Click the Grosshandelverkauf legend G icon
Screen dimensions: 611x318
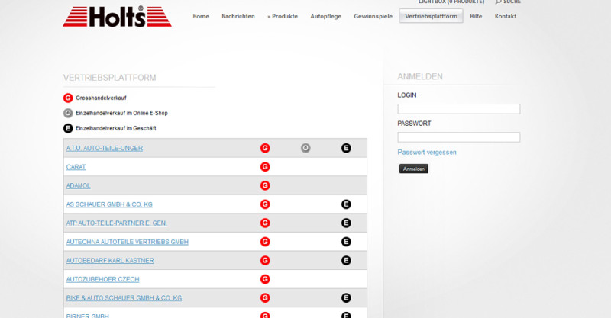pyautogui.click(x=68, y=98)
